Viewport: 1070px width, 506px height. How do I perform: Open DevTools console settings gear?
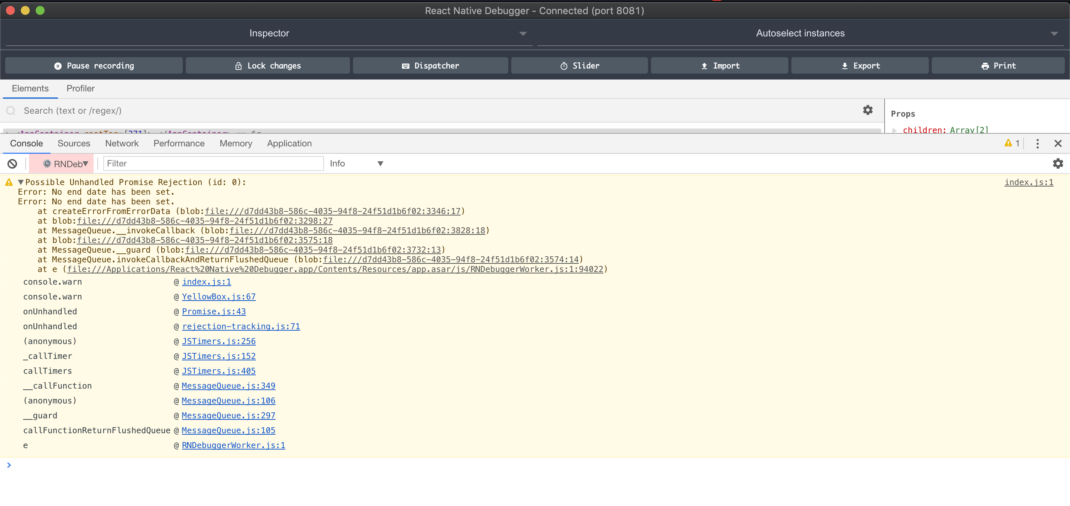point(1057,163)
